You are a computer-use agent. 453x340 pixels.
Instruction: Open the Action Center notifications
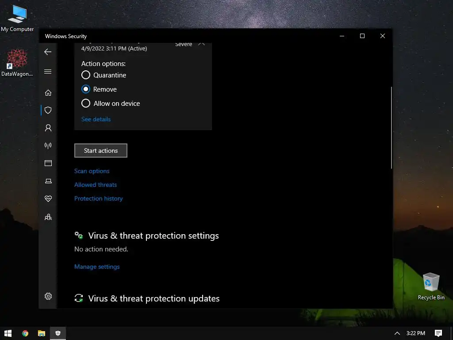[438, 333]
